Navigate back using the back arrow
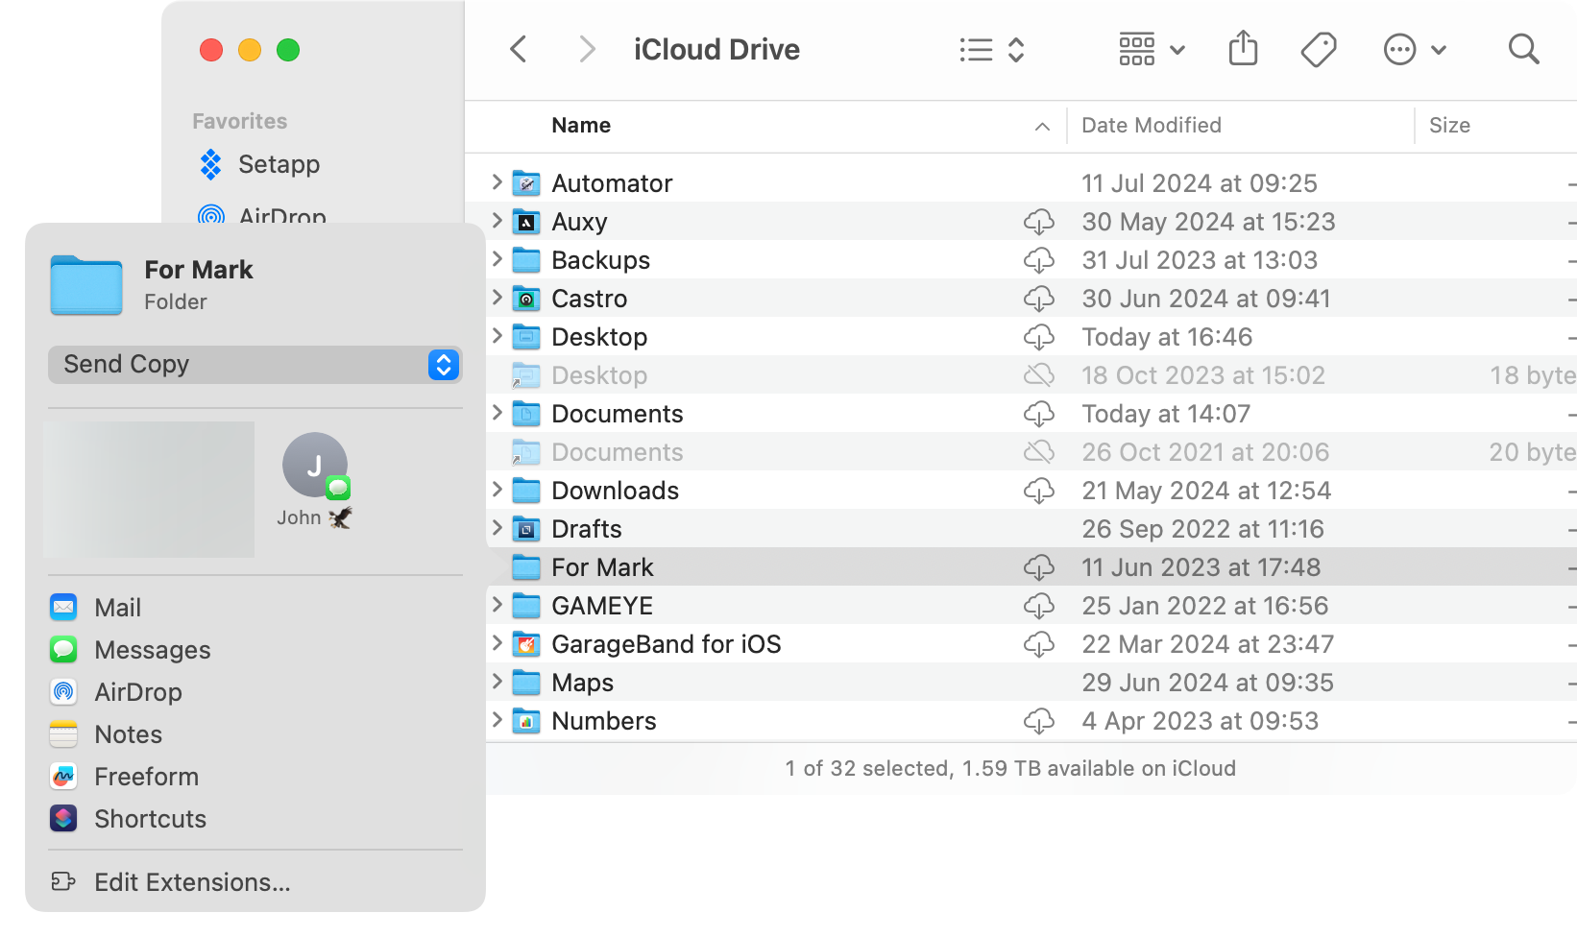Viewport: 1577px width, 937px height. pos(519,48)
